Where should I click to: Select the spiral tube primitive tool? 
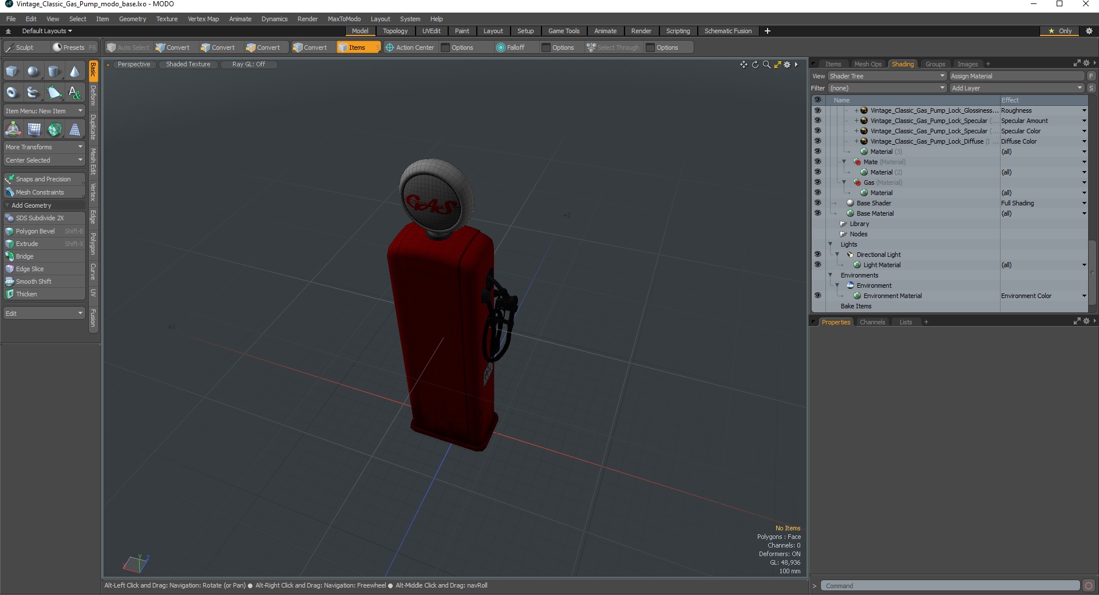pos(33,92)
